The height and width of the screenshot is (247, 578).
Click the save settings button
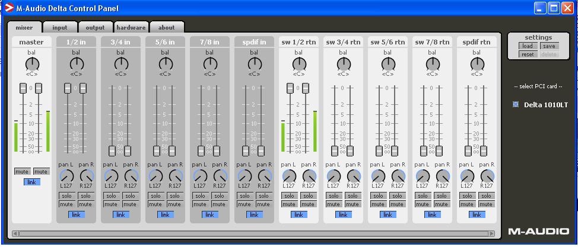(549, 46)
